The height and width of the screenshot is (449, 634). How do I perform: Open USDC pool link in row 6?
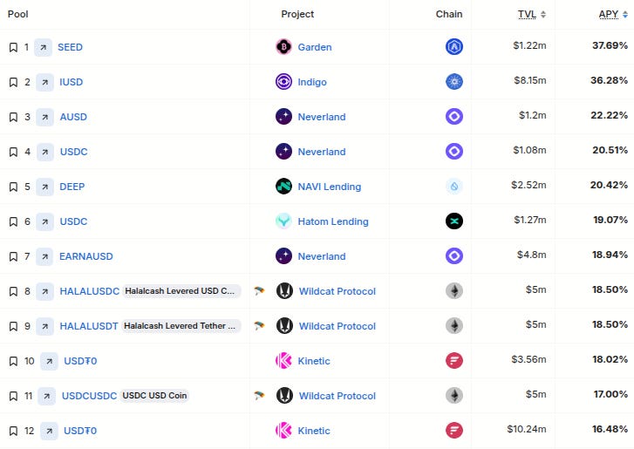coord(73,221)
